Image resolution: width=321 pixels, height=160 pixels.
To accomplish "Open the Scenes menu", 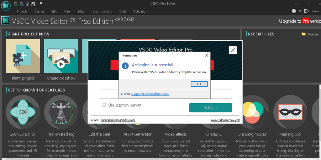I will click(39, 12).
